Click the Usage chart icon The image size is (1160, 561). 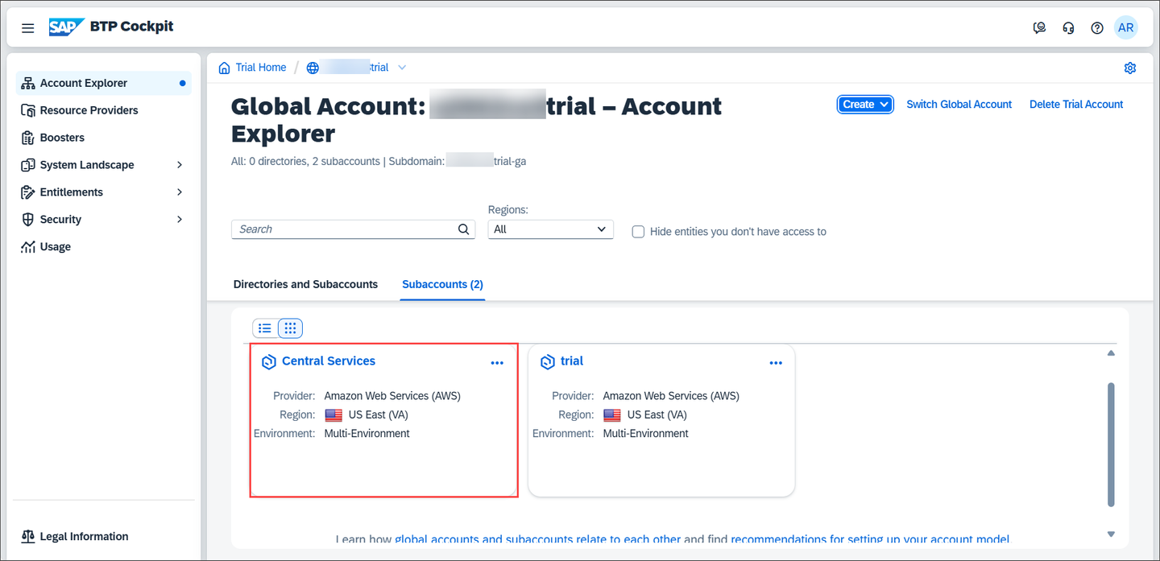coord(27,247)
